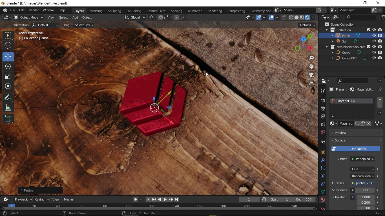Screen dimensions: 385x216
Task: Adjust the Subsurface 0.000 slider
Action: coord(365,190)
